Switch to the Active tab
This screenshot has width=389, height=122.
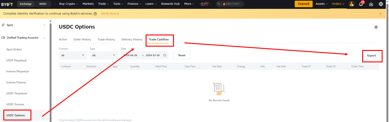pyautogui.click(x=63, y=39)
